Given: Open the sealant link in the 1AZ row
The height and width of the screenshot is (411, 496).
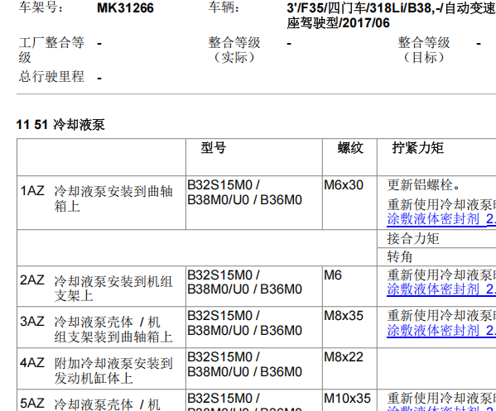Looking at the screenshot, I should [441, 219].
